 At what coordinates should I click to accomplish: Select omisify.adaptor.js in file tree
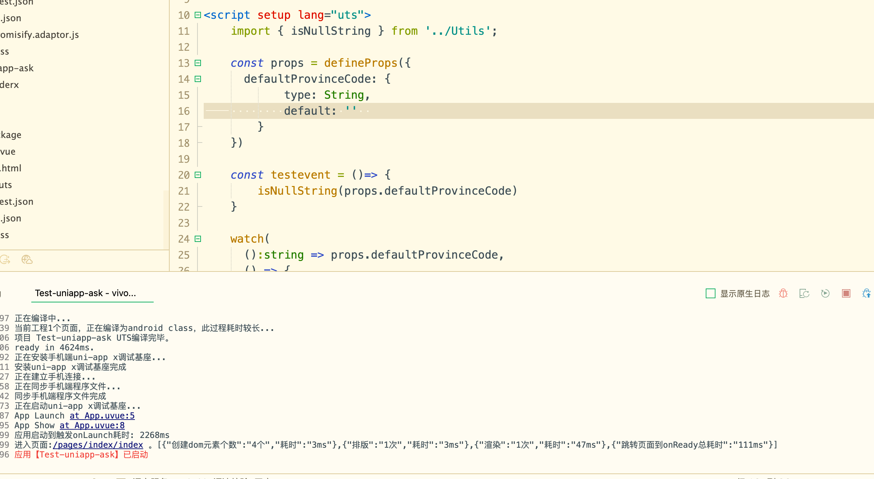39,35
